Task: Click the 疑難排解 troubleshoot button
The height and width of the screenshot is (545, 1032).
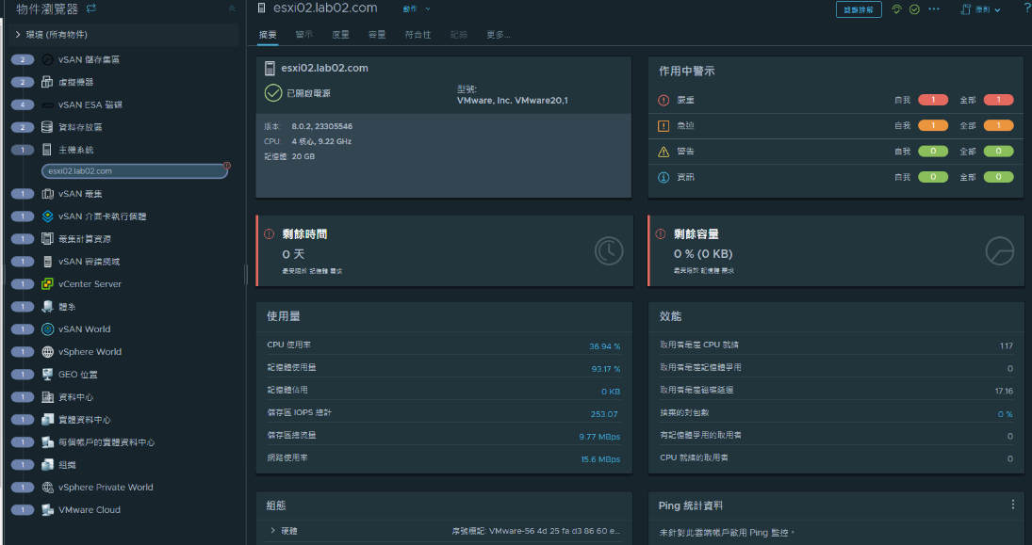Action: (859, 9)
